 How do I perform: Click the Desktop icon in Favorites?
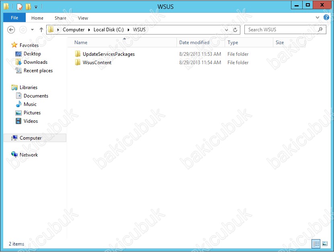[18, 54]
